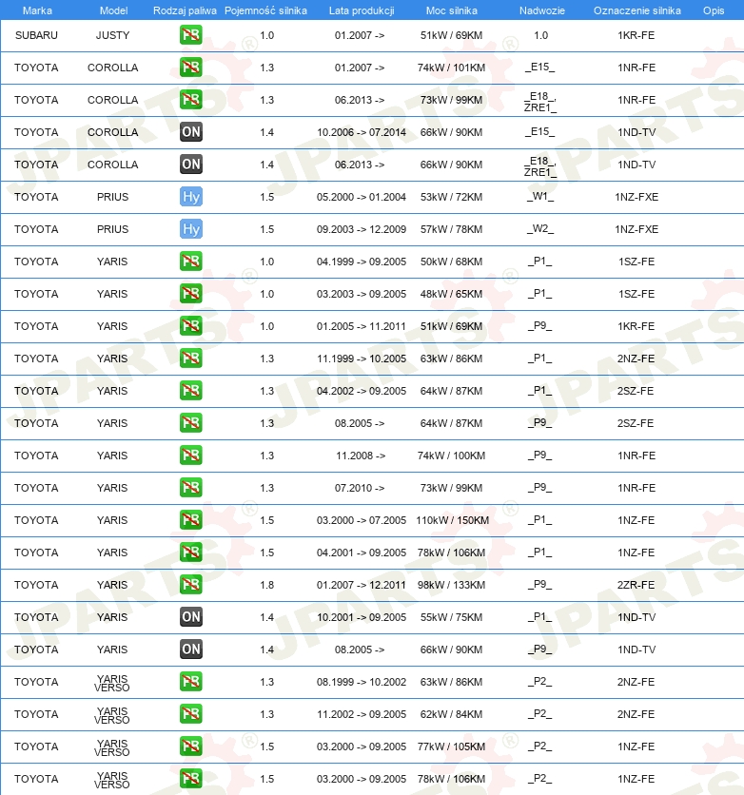This screenshot has width=744, height=795.
Task: Select ON diesel icon for Corolla 10.2006 -> 07.2014
Action: coord(190,132)
